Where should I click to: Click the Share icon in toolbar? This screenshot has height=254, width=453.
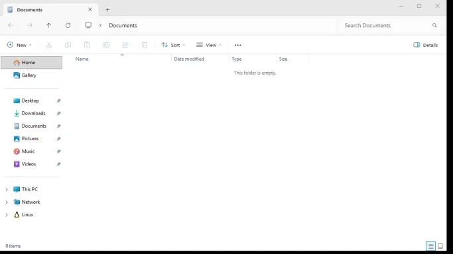125,45
